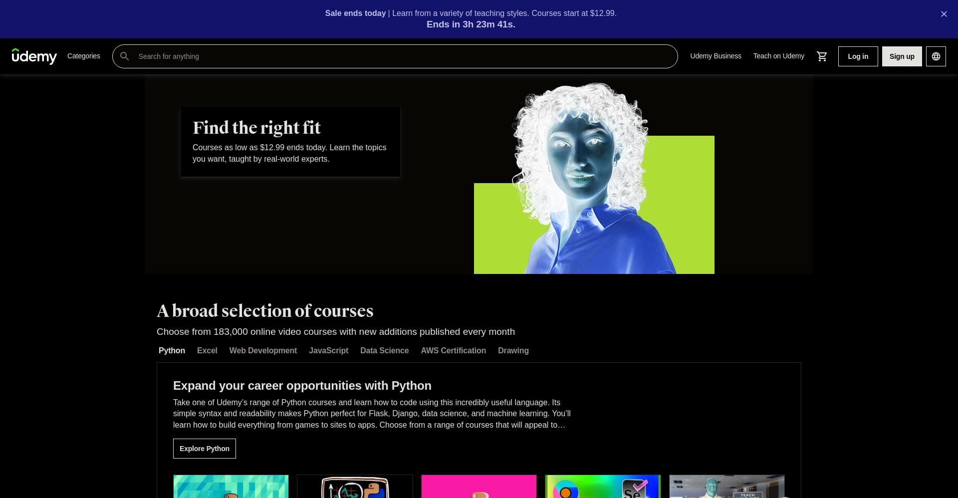This screenshot has width=958, height=498.
Task: Switch to the Drawing tab
Action: pyautogui.click(x=513, y=351)
